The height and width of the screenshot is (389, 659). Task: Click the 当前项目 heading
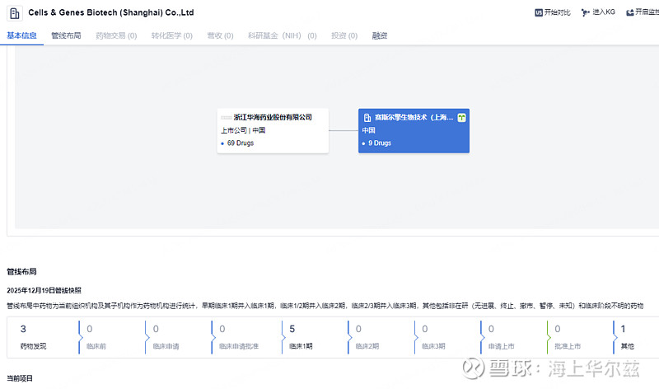click(19, 378)
